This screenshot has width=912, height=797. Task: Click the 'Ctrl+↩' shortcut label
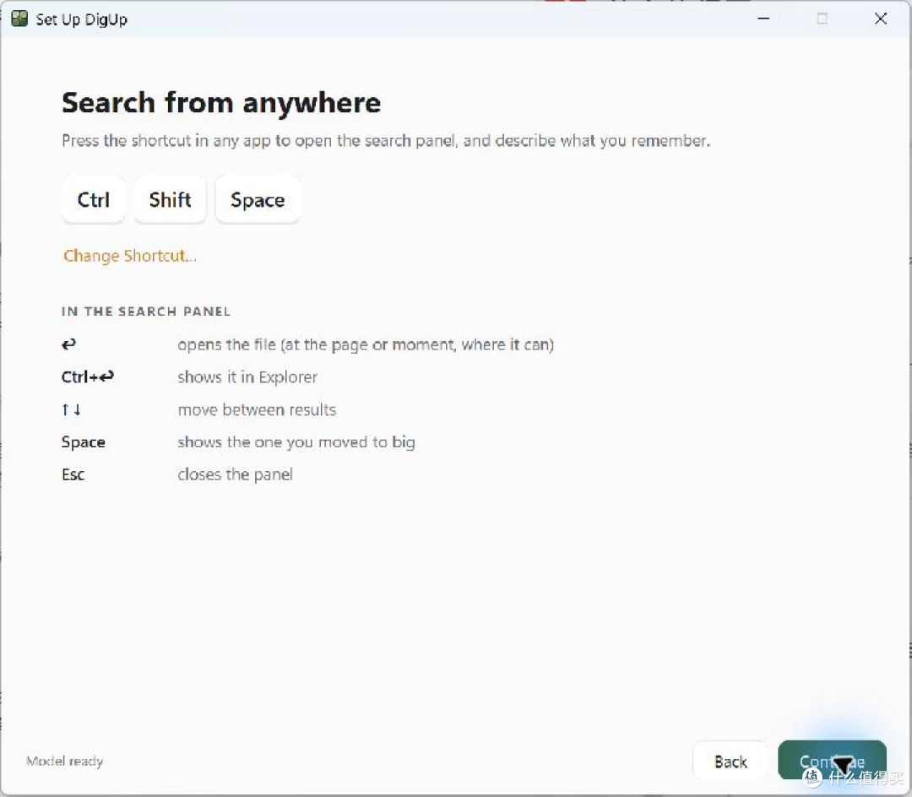[x=87, y=377]
